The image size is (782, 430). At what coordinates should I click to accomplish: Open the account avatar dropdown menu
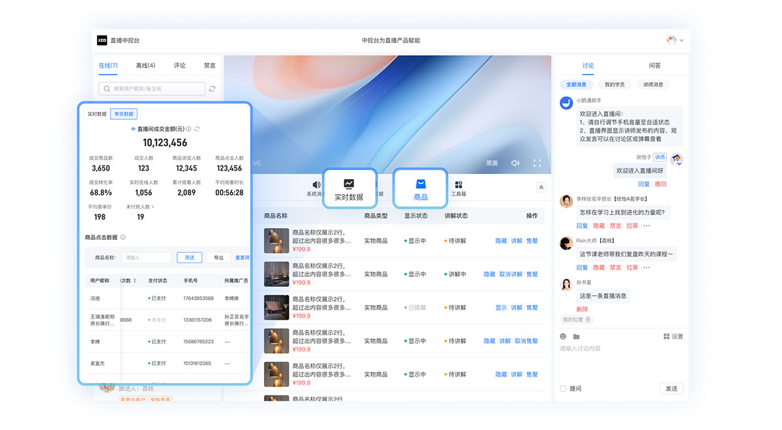[675, 40]
